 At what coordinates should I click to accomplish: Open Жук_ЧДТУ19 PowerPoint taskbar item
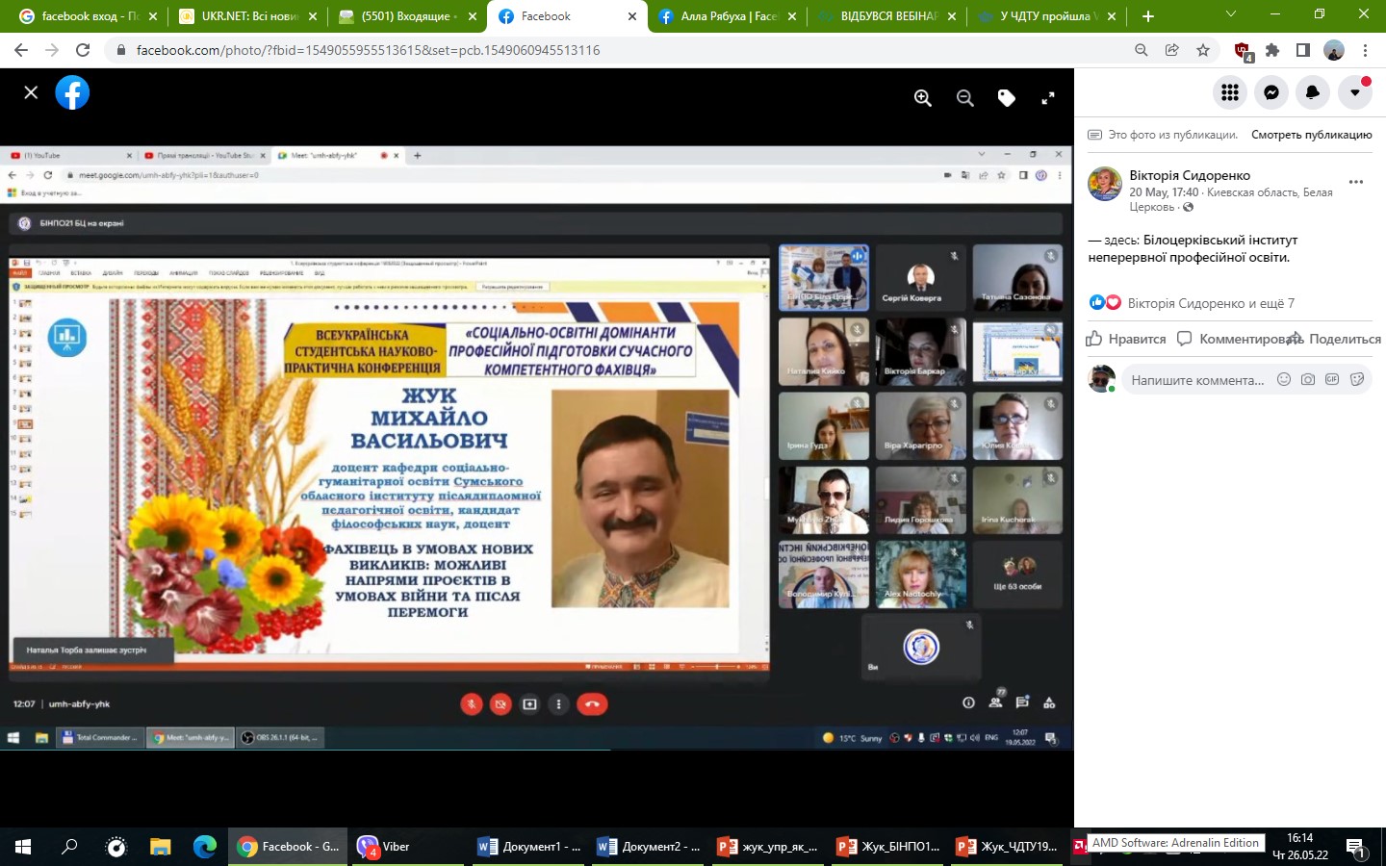tap(1008, 847)
